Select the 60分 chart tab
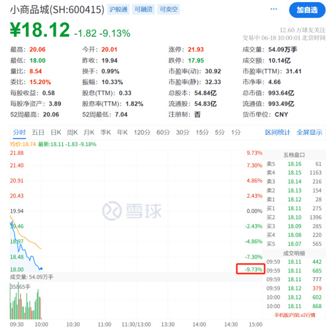 pyautogui.click(x=164, y=132)
